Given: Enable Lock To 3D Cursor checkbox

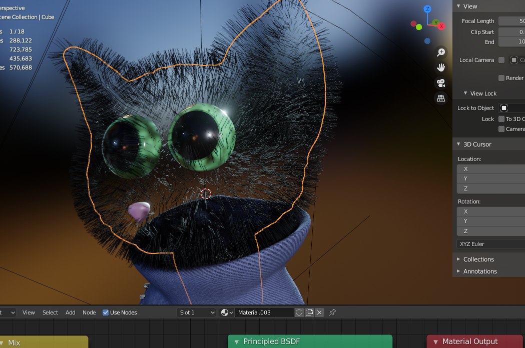Looking at the screenshot, I should [501, 119].
